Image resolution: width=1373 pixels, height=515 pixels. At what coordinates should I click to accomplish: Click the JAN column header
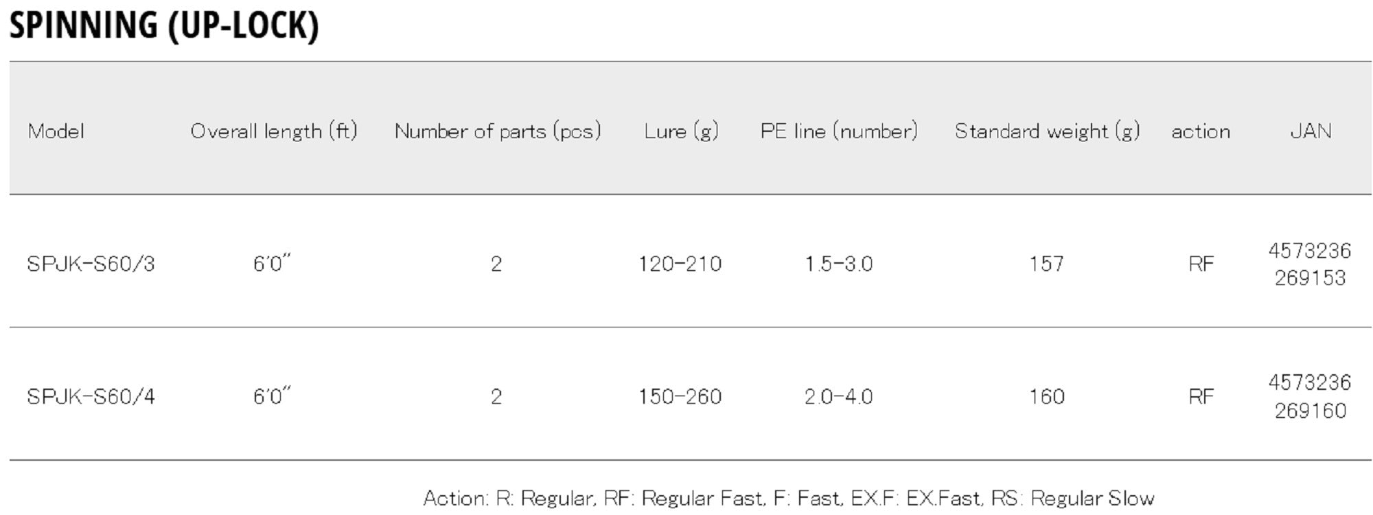click(1311, 131)
